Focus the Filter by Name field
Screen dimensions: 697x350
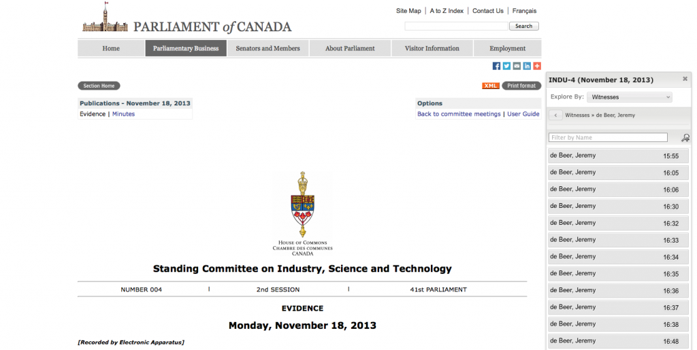click(x=608, y=137)
